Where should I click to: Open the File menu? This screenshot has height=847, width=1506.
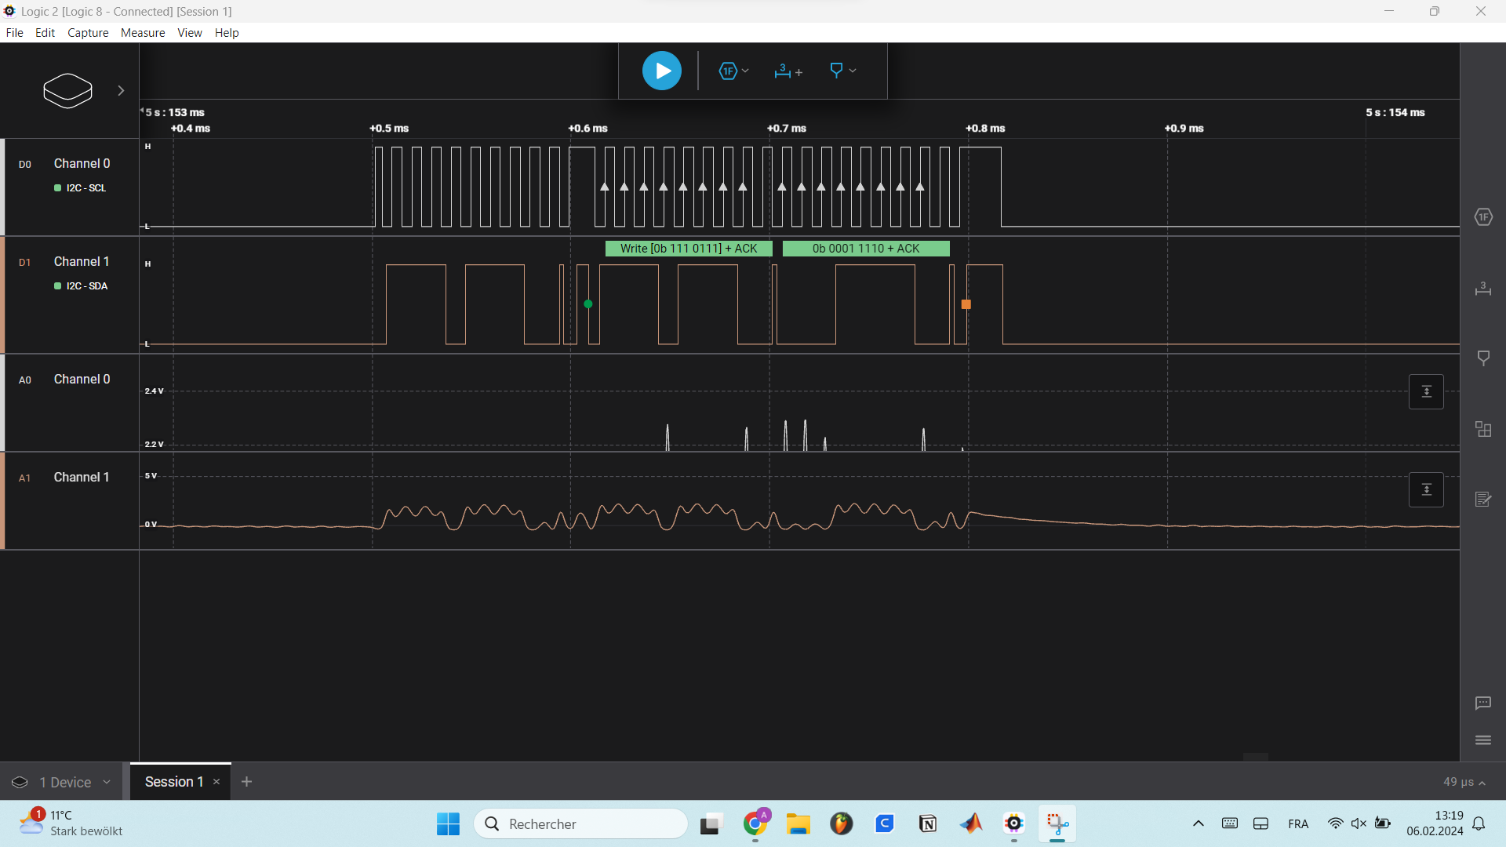(15, 32)
